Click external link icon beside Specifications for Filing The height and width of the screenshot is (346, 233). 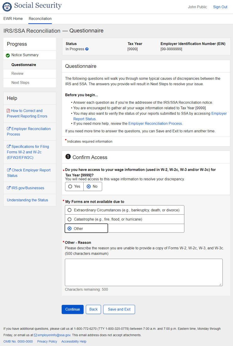point(8,147)
